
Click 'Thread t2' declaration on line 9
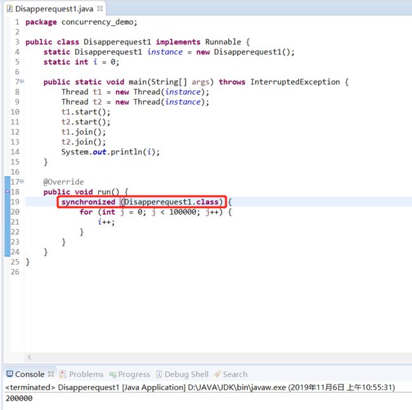coord(82,102)
